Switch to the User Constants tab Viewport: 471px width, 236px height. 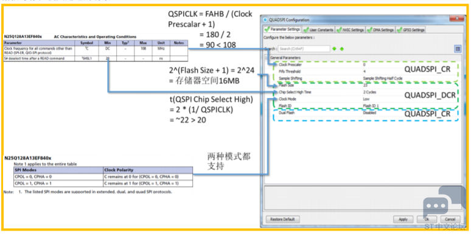point(318,30)
